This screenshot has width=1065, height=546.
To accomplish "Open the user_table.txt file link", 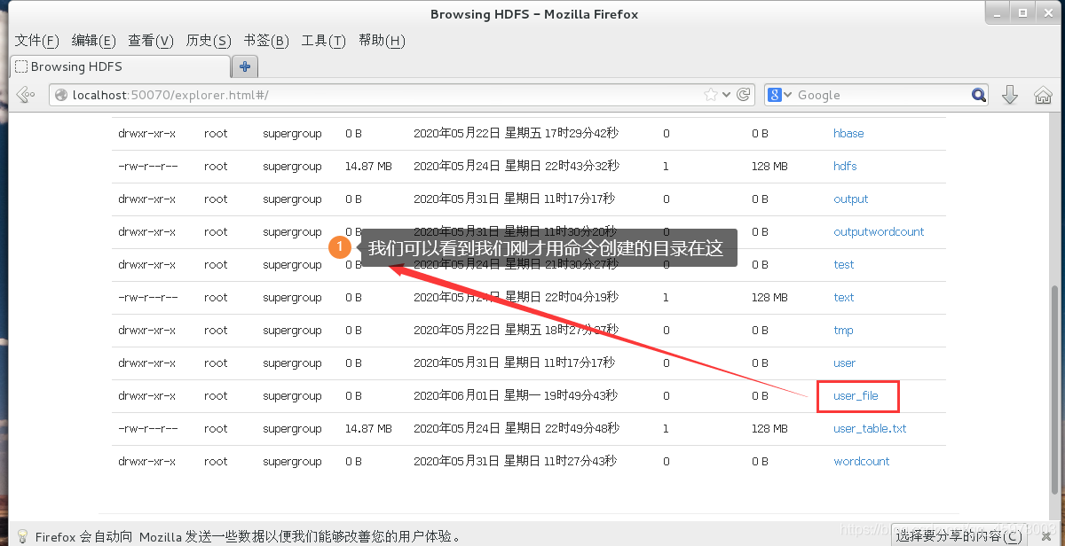I will [x=869, y=428].
